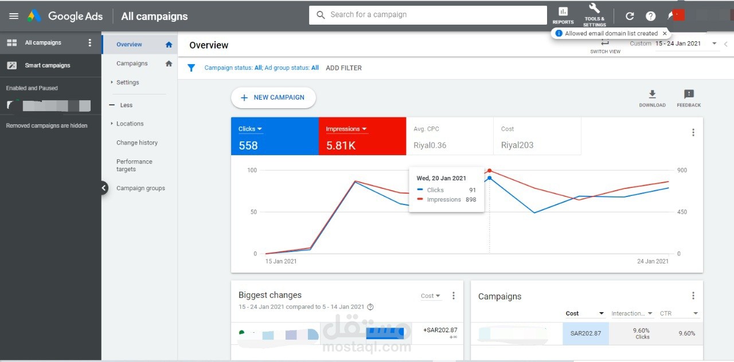This screenshot has height=362, width=734.
Task: Click the notification info icon
Action: 559,33
